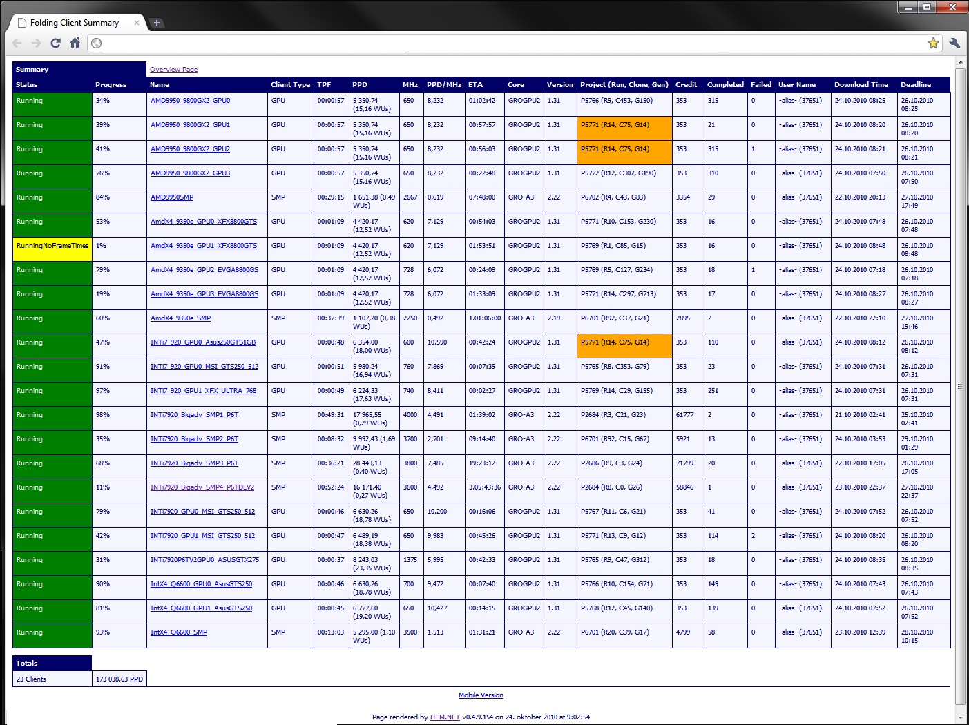
Task: Open client IntX4_Q6600_GPU0_AsusGTS250
Action: (201, 584)
